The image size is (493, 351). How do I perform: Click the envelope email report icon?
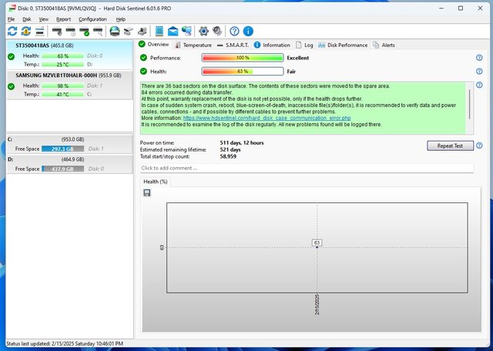[173, 32]
